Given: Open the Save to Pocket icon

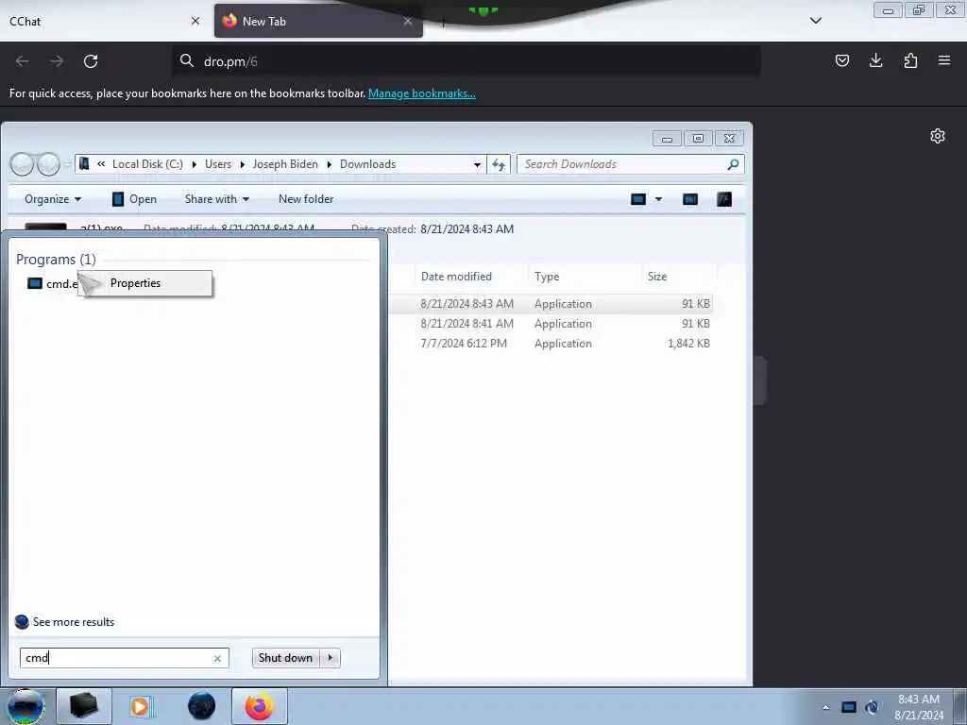Looking at the screenshot, I should point(841,60).
